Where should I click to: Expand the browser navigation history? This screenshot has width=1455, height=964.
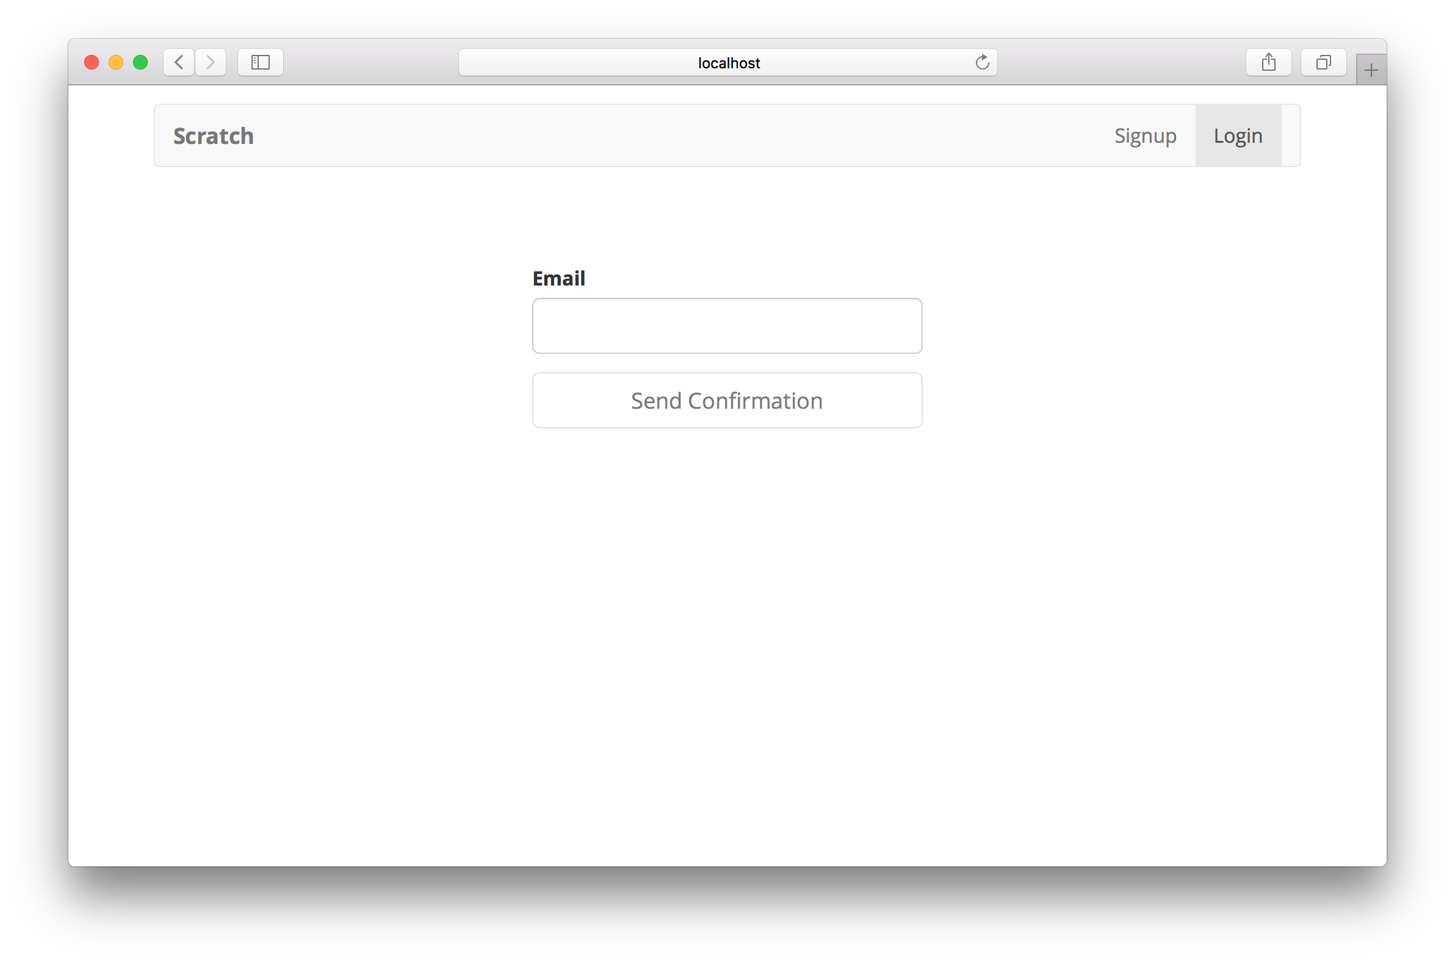click(x=179, y=62)
